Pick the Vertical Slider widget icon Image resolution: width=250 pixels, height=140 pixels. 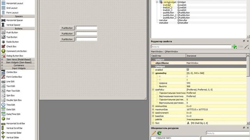(x=3, y=137)
